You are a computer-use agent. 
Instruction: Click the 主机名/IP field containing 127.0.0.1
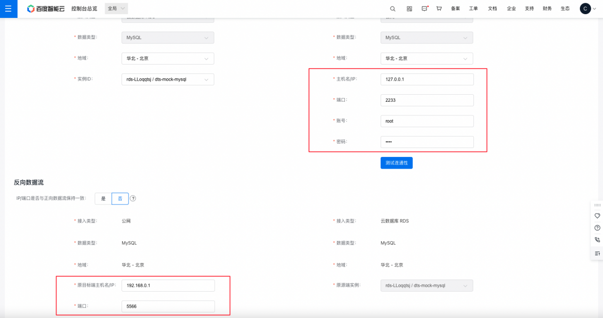click(426, 80)
